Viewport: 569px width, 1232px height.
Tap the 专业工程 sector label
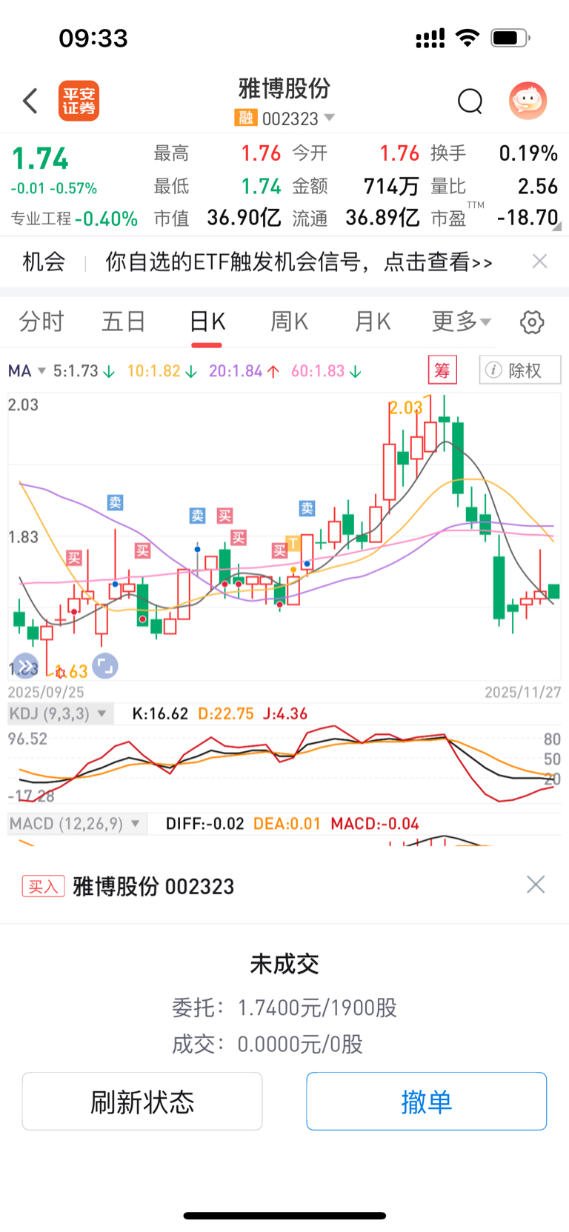(41, 219)
